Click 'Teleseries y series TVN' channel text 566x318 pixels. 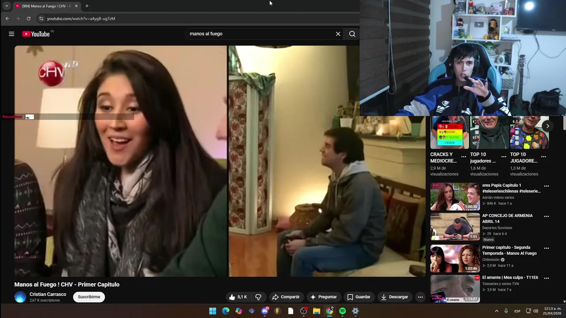click(501, 284)
